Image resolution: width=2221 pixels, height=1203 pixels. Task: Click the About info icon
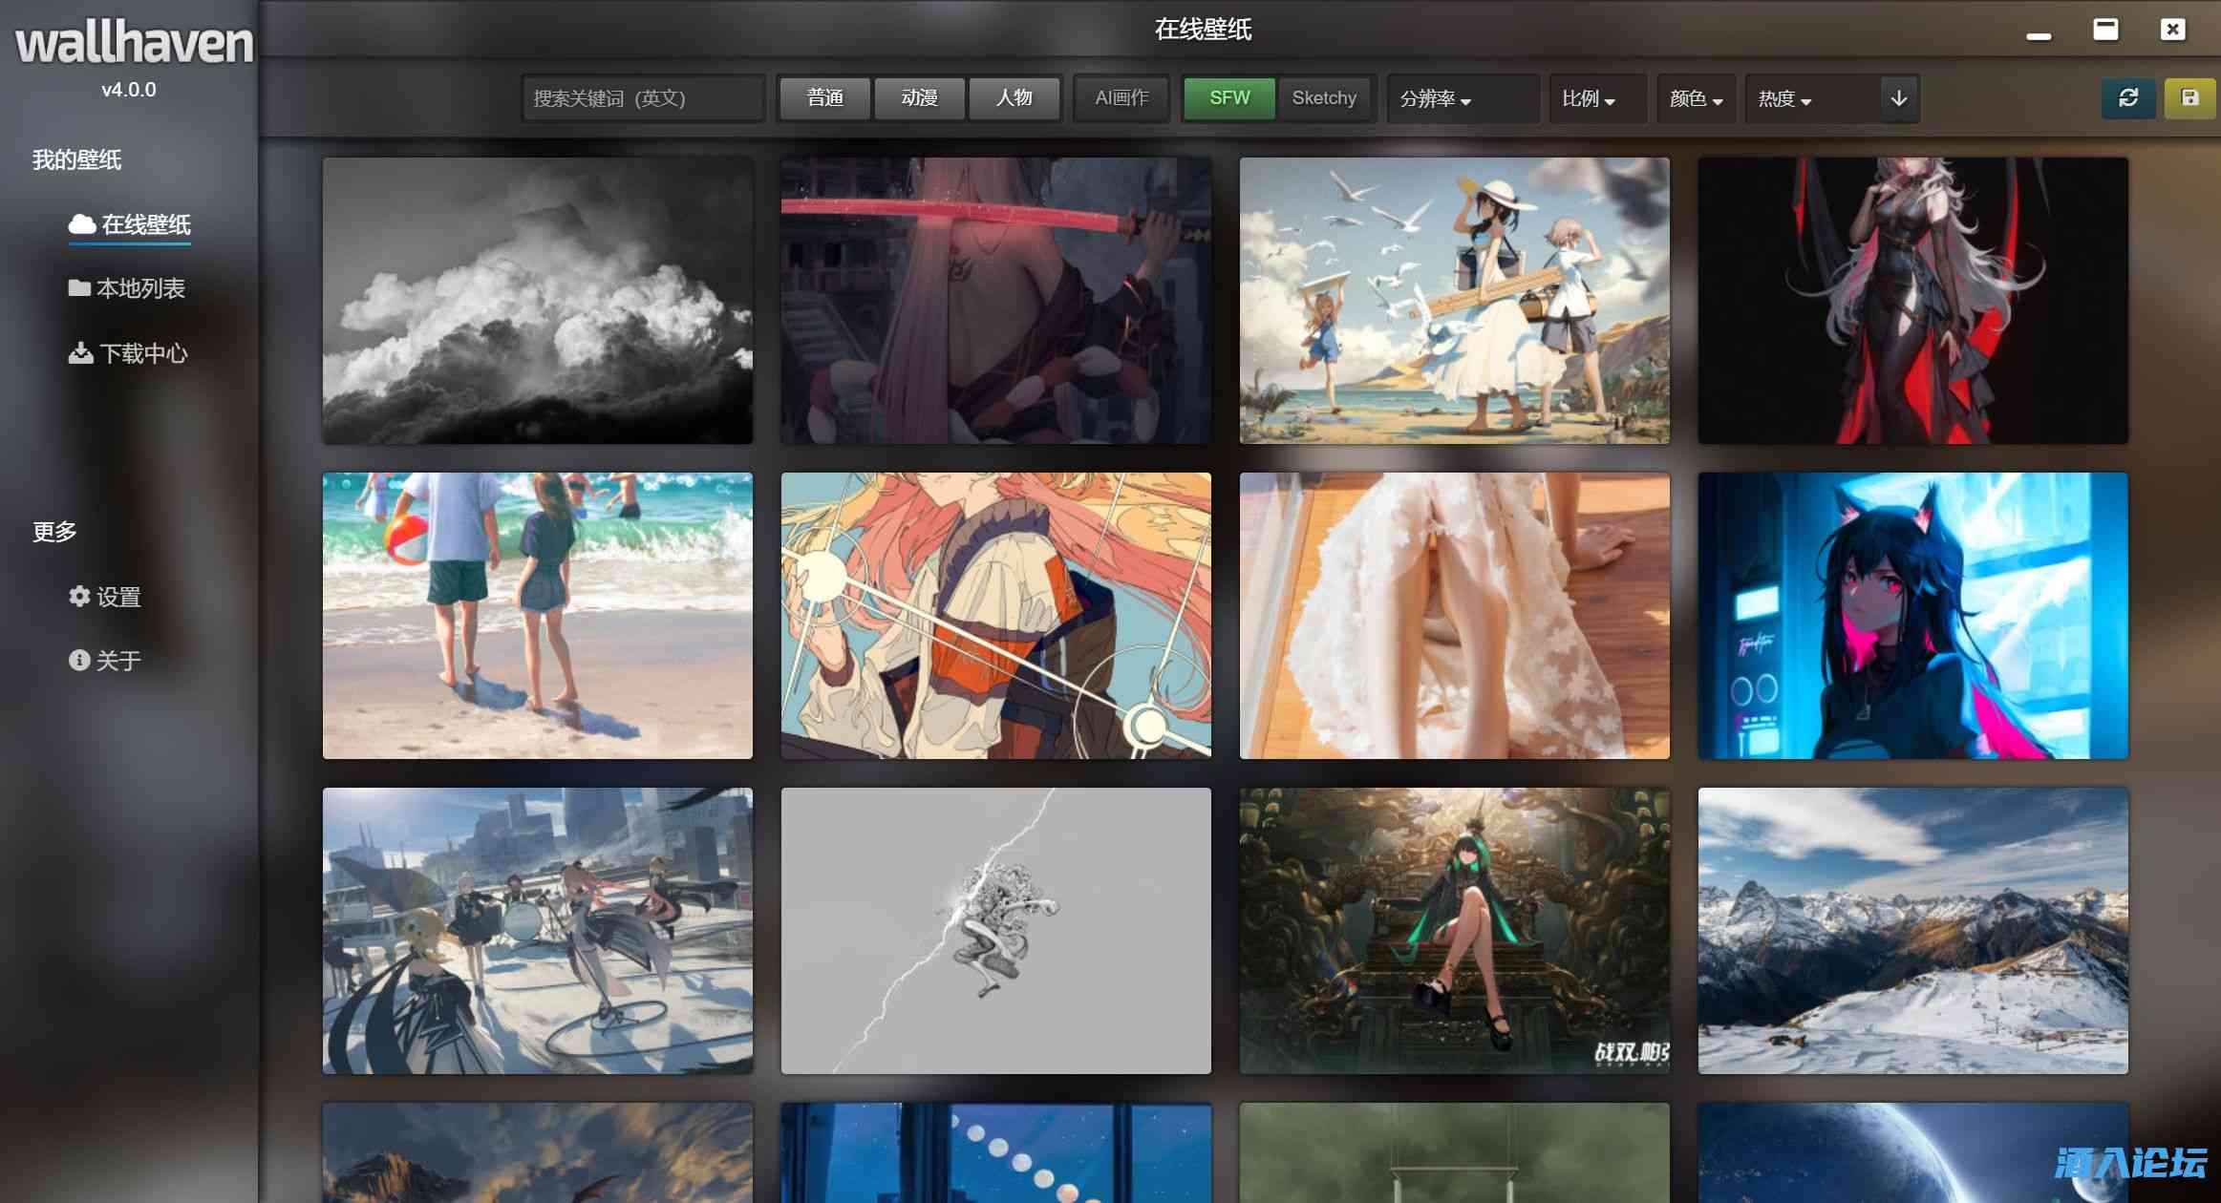pyautogui.click(x=79, y=661)
